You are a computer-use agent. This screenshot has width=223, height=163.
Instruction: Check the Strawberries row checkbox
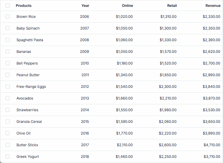[8, 110]
